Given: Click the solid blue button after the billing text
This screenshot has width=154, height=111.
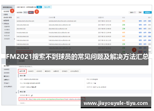Looking at the screenshot, I should 39,7.
